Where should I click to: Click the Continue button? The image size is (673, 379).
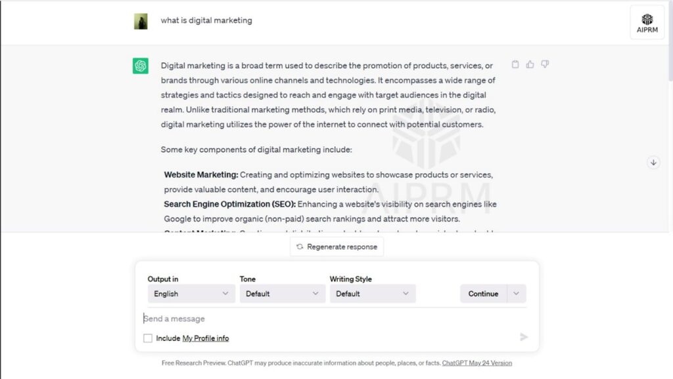click(x=483, y=294)
